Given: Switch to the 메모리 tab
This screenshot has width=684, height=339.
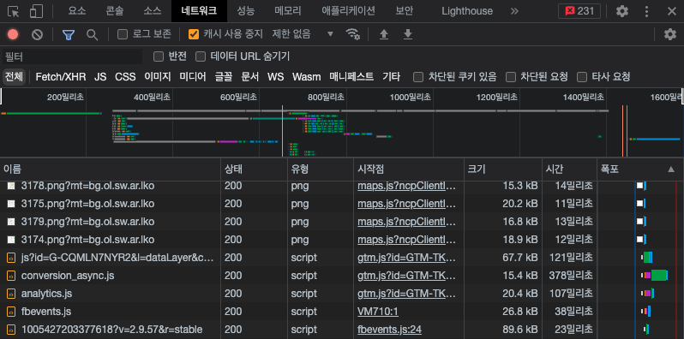Looking at the screenshot, I should 288,11.
